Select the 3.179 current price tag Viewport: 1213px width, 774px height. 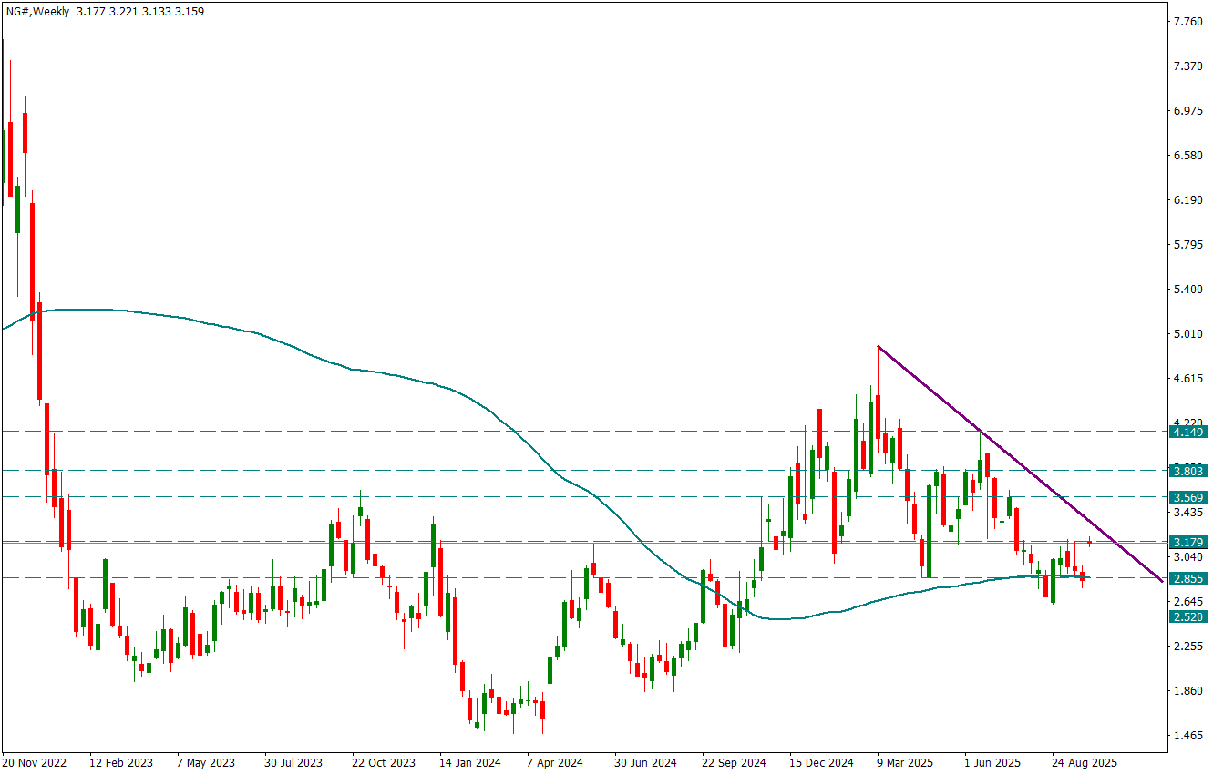click(x=1188, y=541)
